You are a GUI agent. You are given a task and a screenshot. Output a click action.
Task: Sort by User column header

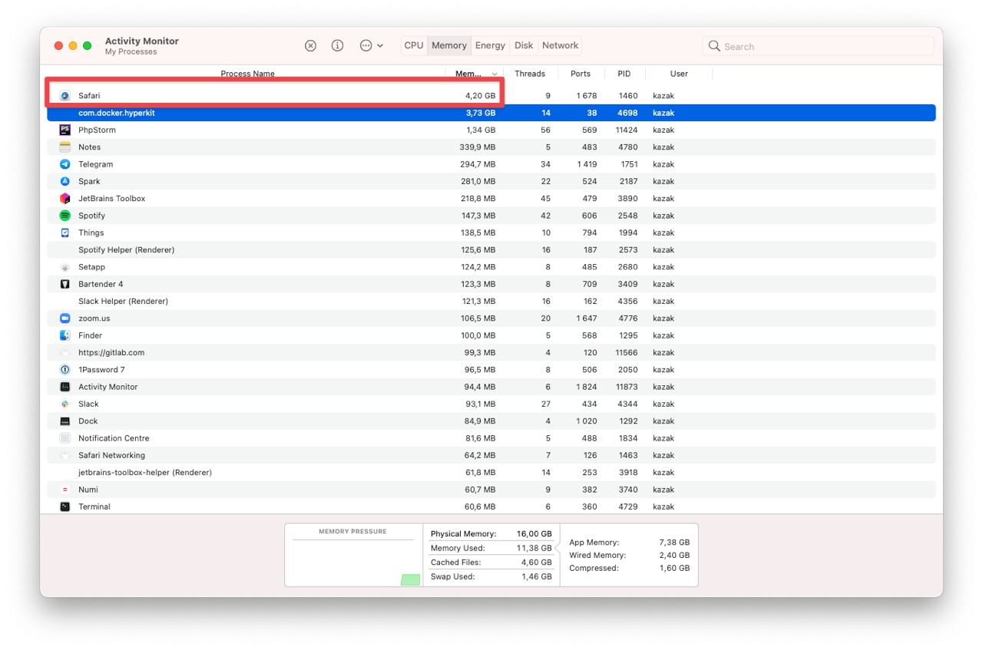click(679, 74)
